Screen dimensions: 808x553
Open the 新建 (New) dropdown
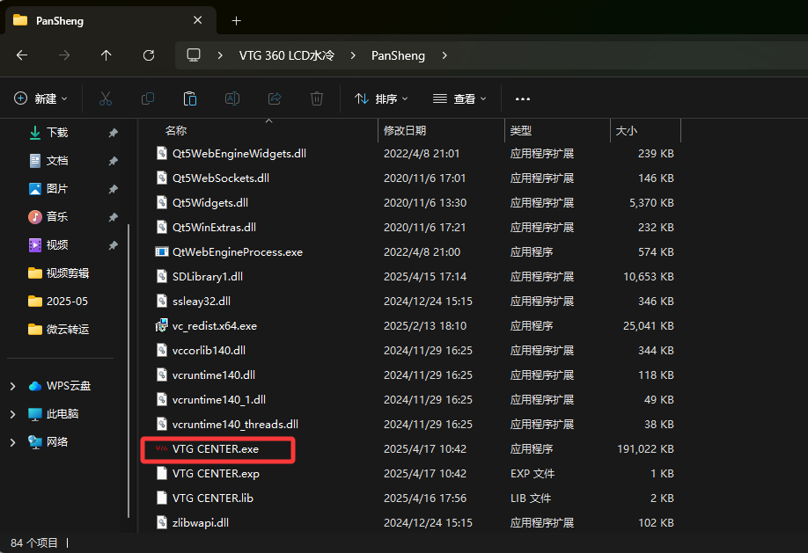pos(41,98)
